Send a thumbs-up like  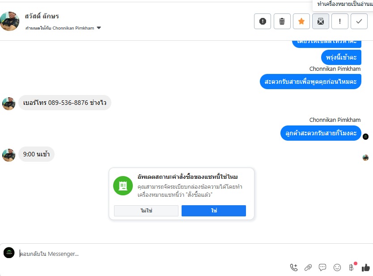click(x=366, y=267)
